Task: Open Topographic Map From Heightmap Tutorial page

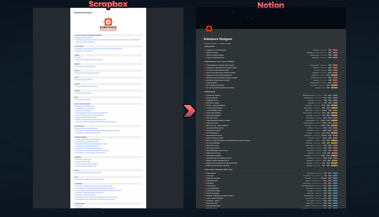Action: (219, 158)
